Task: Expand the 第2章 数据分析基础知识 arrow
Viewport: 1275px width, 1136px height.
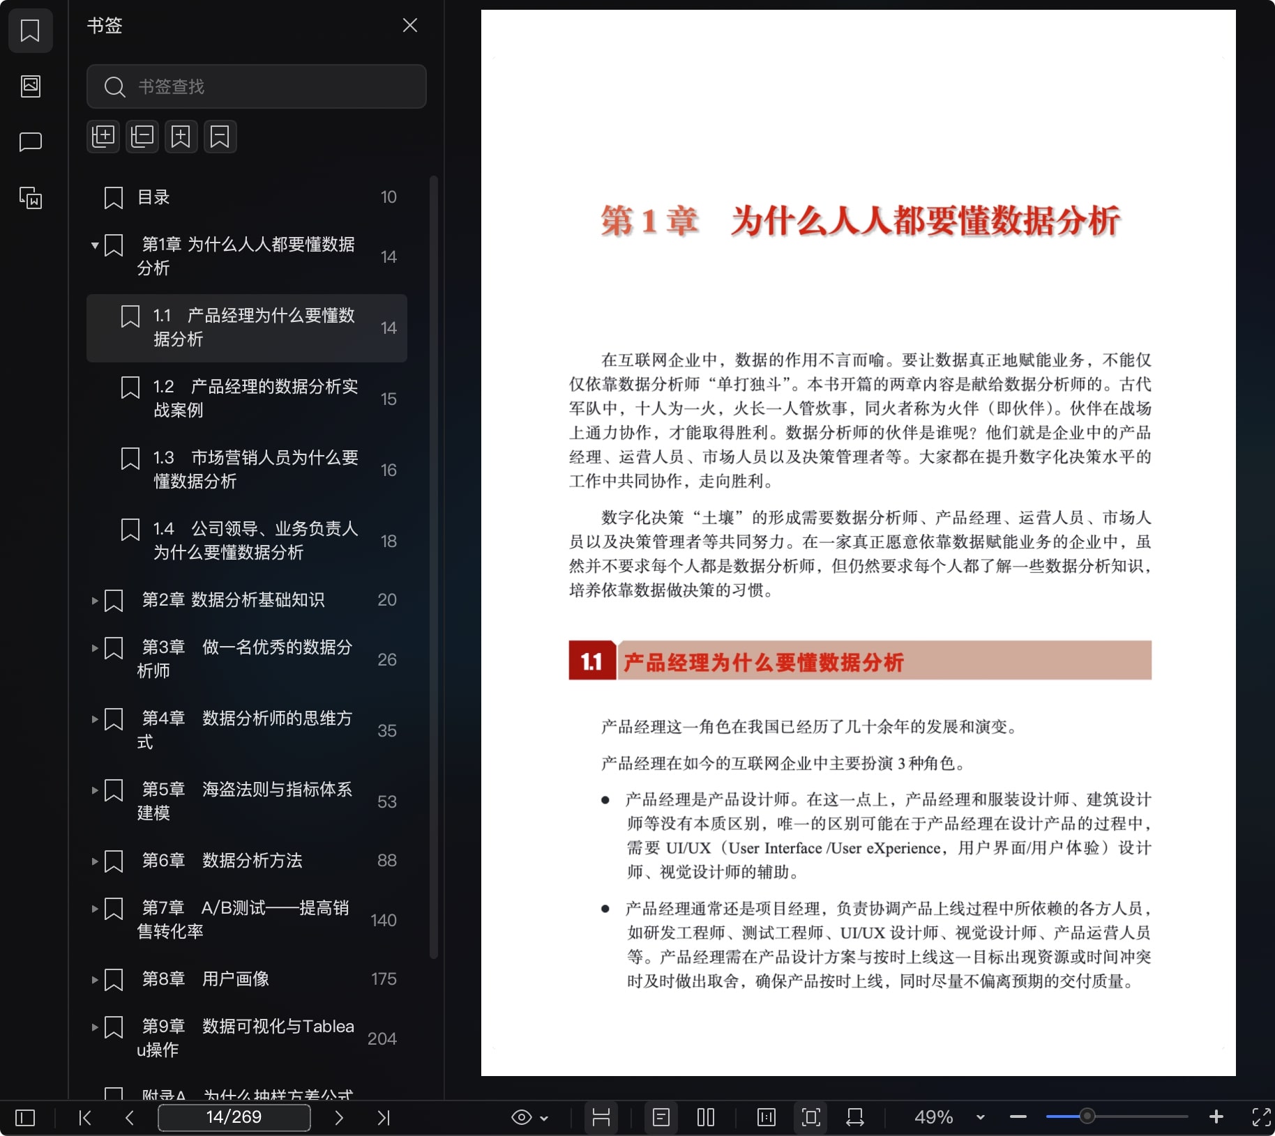Action: click(94, 600)
